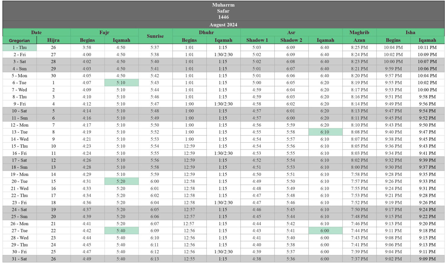Image resolution: width=446 pixels, height=263 pixels.
Task: Select the highlighted 6:00 Asr Iqamah cell
Action: click(x=325, y=231)
